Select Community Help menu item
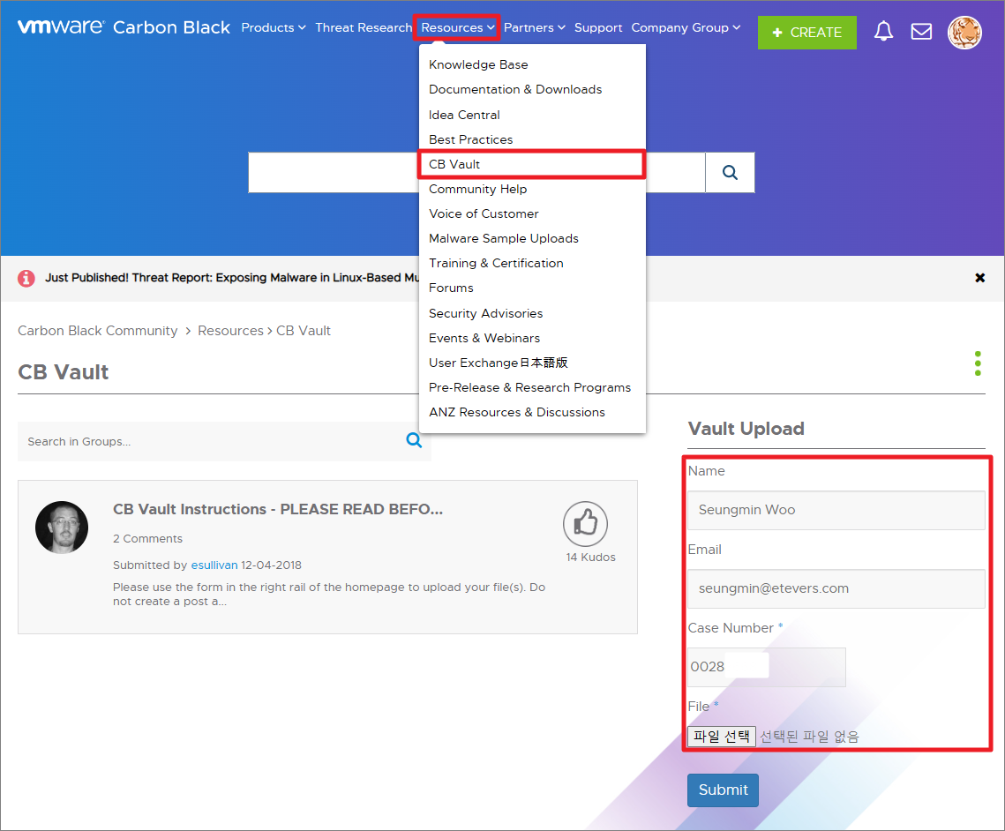Viewport: 1005px width, 831px height. (x=477, y=189)
